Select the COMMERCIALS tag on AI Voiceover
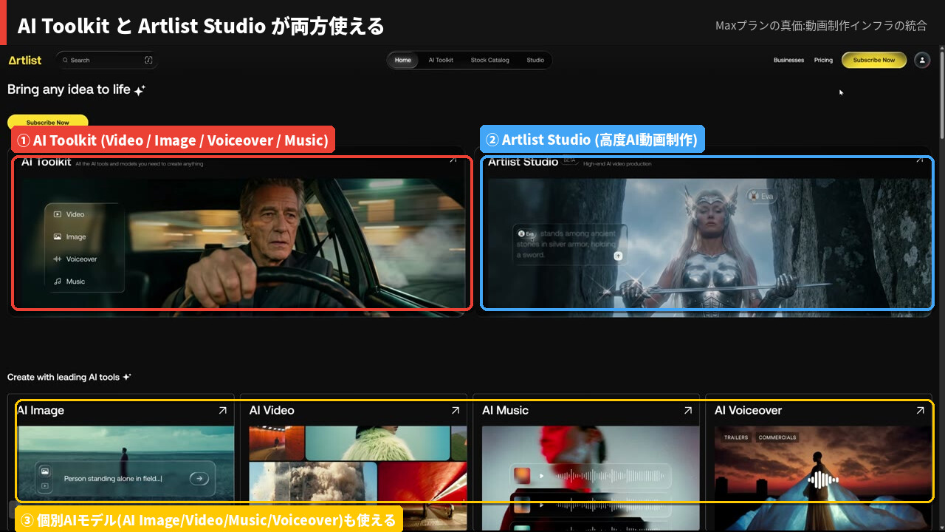 (x=777, y=437)
